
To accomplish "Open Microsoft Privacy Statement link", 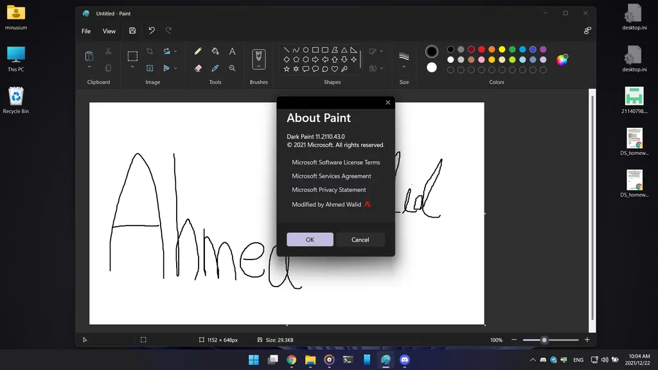I will click(328, 190).
